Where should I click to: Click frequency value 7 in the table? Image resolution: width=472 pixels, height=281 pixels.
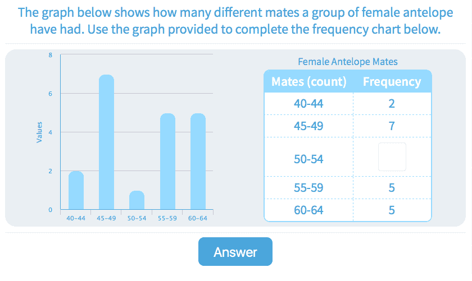[392, 126]
